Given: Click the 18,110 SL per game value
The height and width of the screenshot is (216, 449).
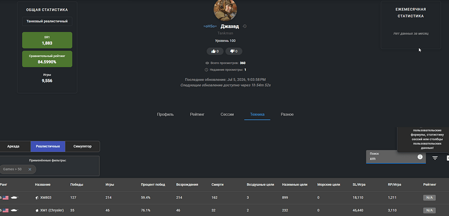Looking at the screenshot, I should pyautogui.click(x=358, y=198).
